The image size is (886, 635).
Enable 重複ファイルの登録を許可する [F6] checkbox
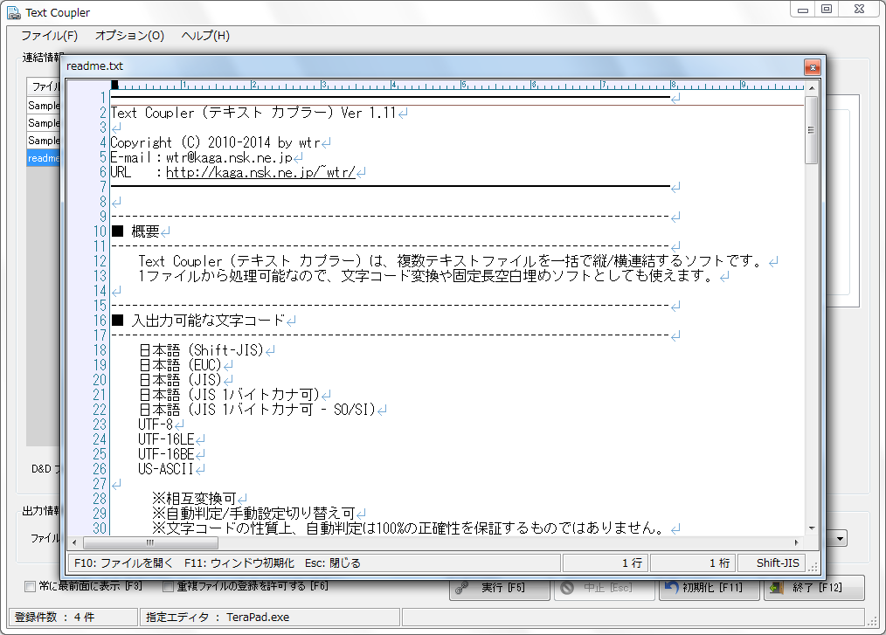point(168,586)
